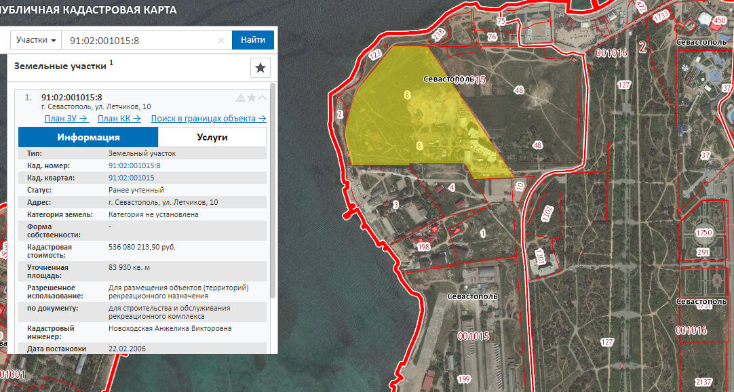Viewport: 734px width, 392px height.
Task: Click quarter label 001016 at top of map
Action: (x=611, y=53)
